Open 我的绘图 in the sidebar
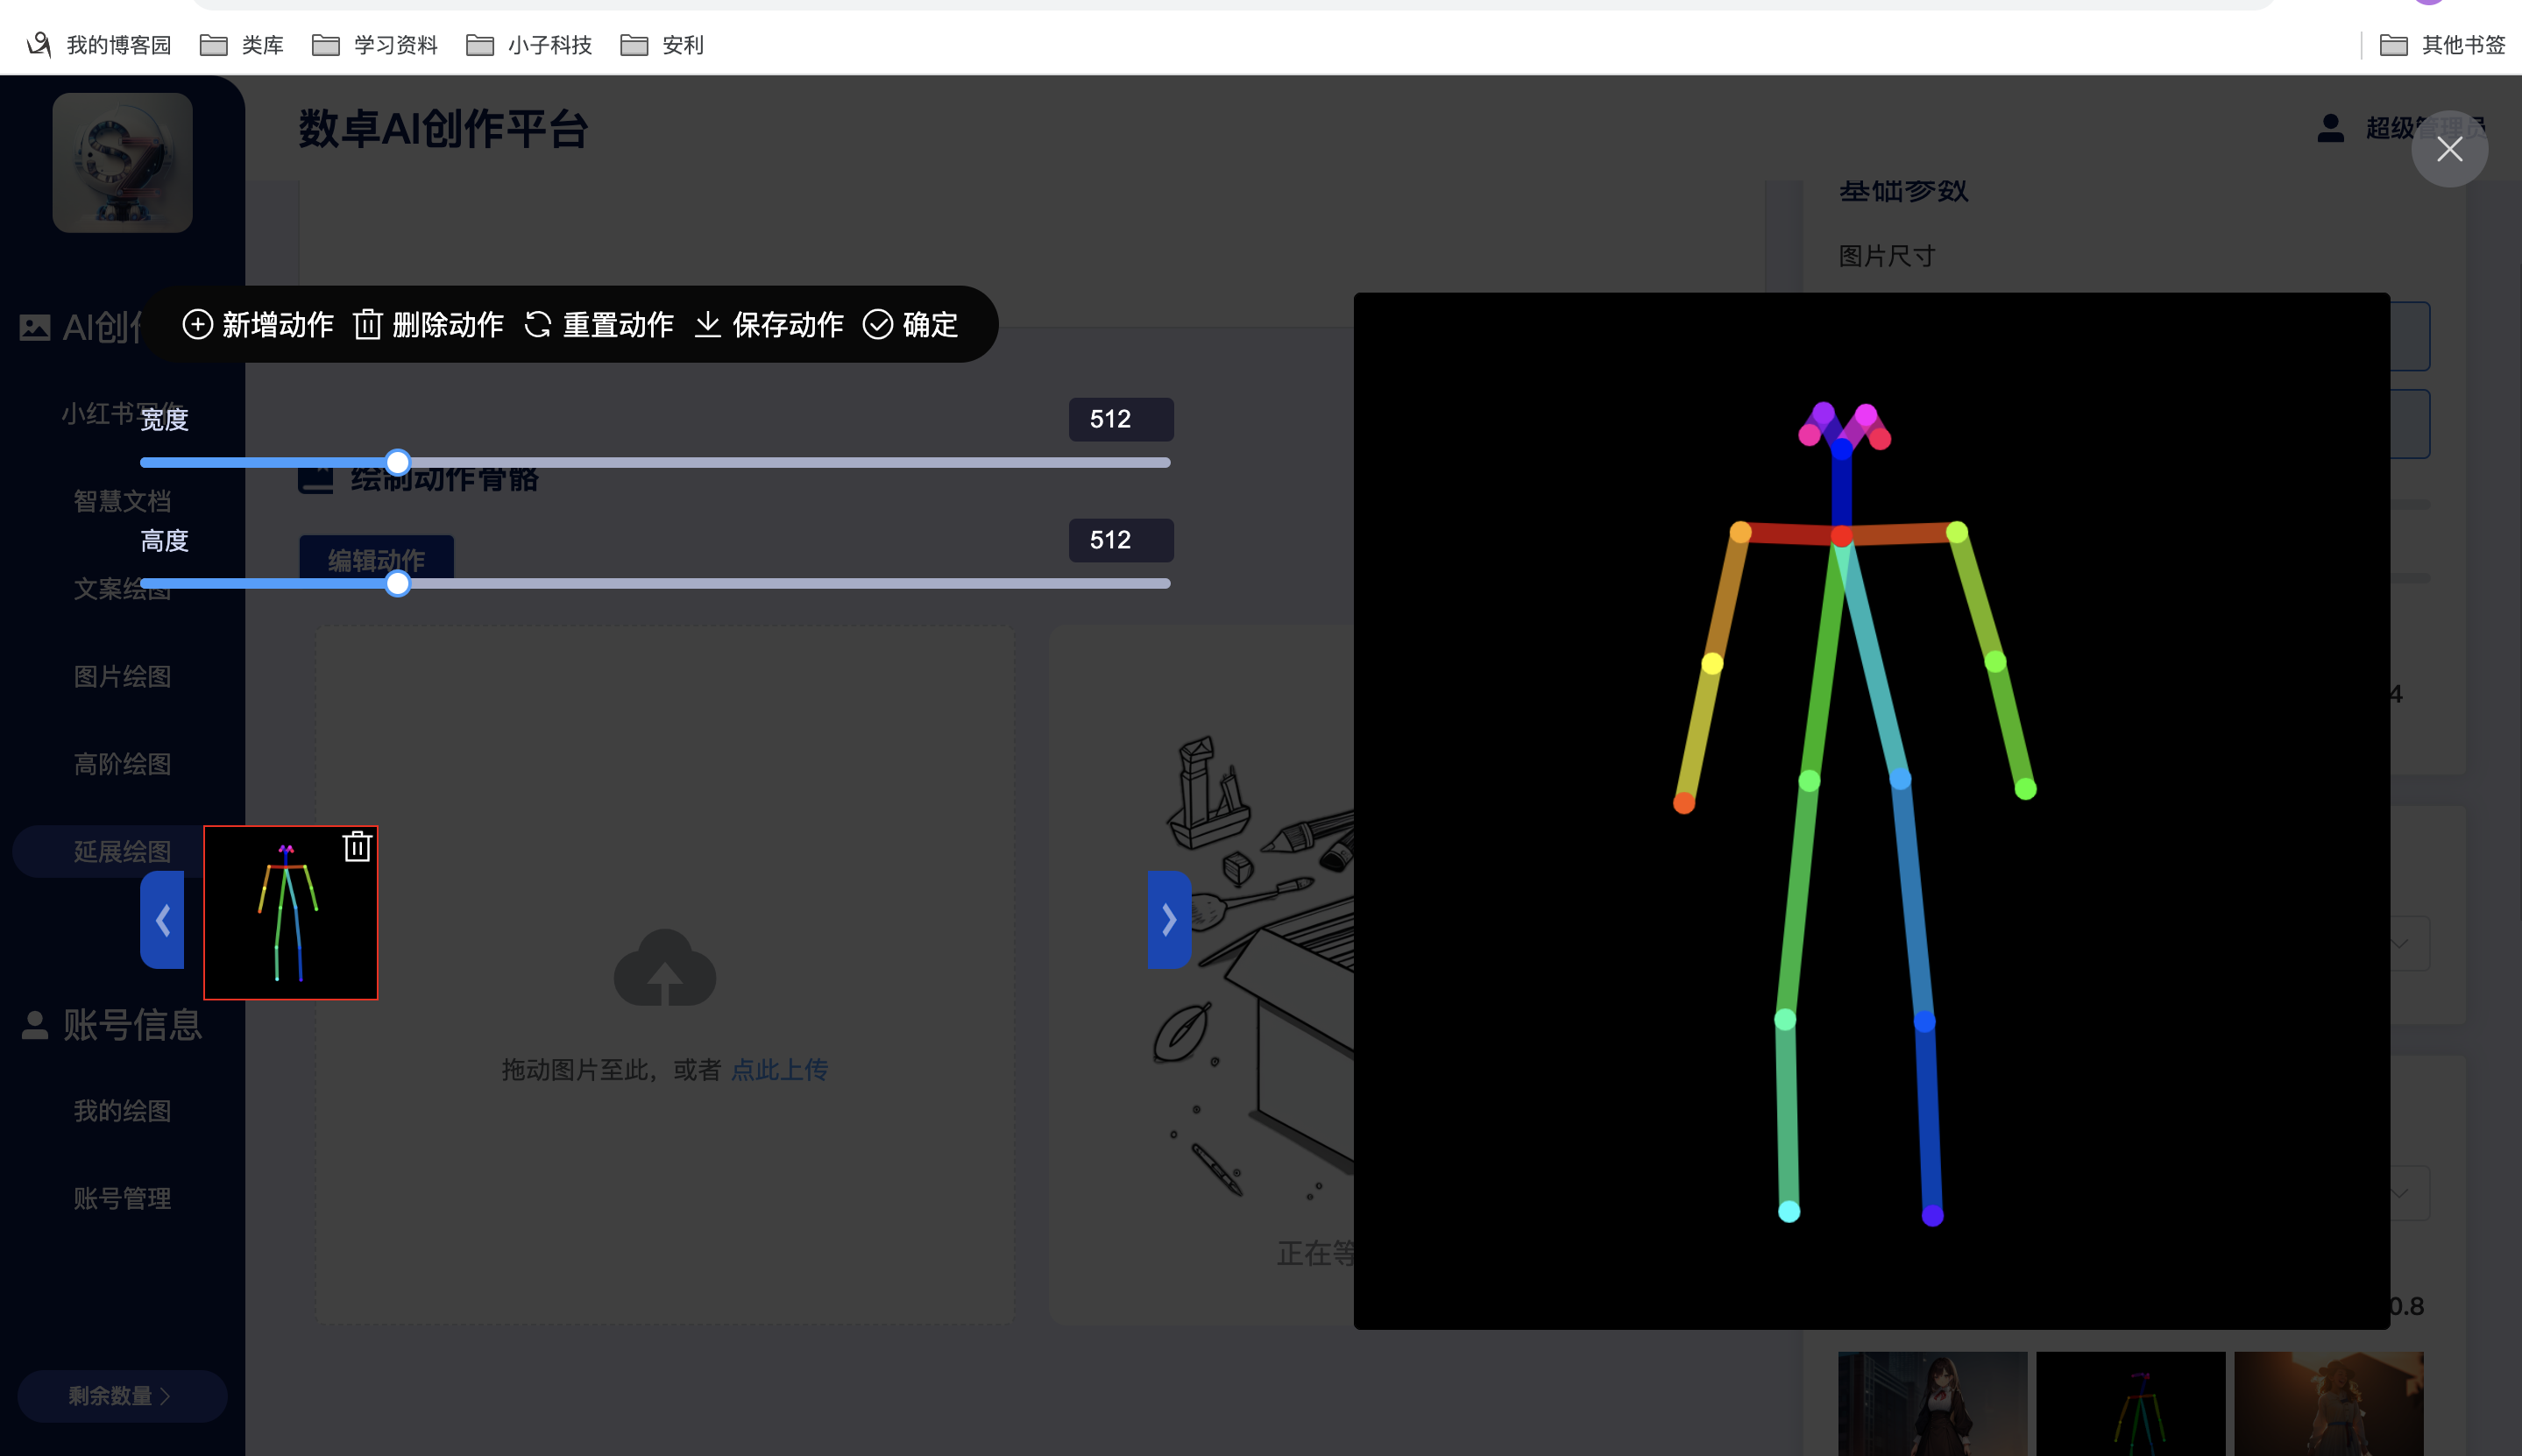The width and height of the screenshot is (2522, 1456). pyautogui.click(x=122, y=1111)
